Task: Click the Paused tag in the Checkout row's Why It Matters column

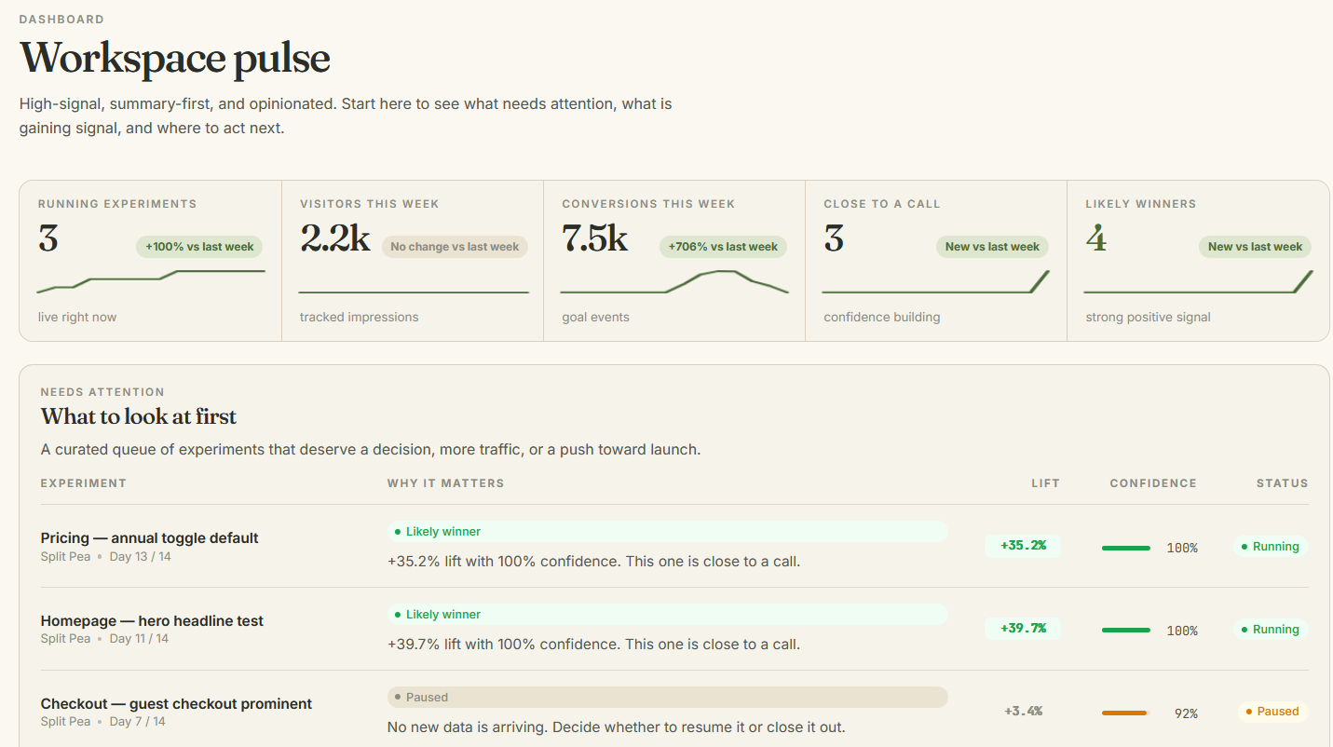Action: coord(667,698)
